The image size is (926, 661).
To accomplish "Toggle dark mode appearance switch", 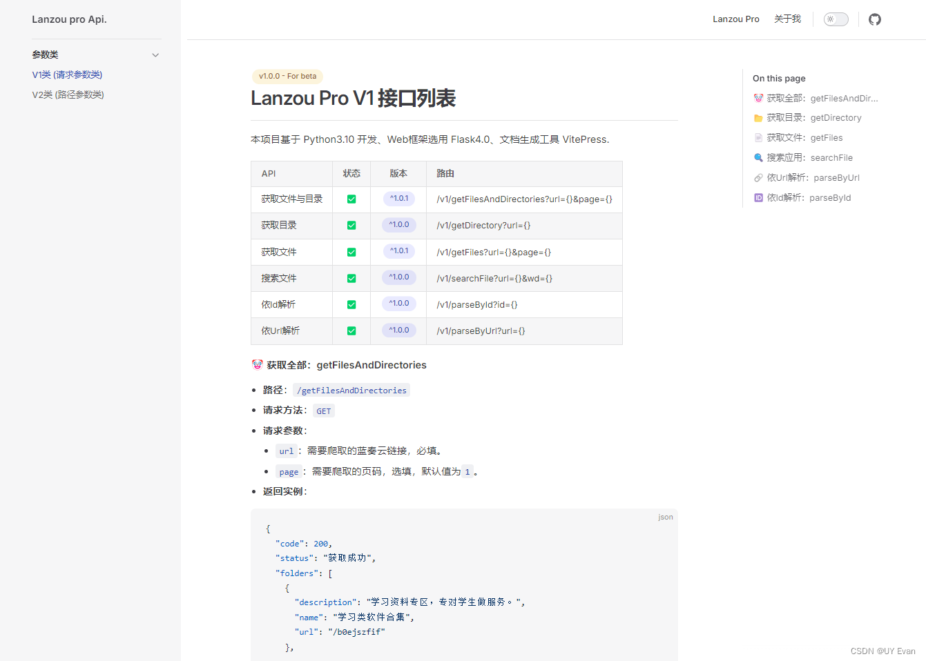I will pos(836,19).
